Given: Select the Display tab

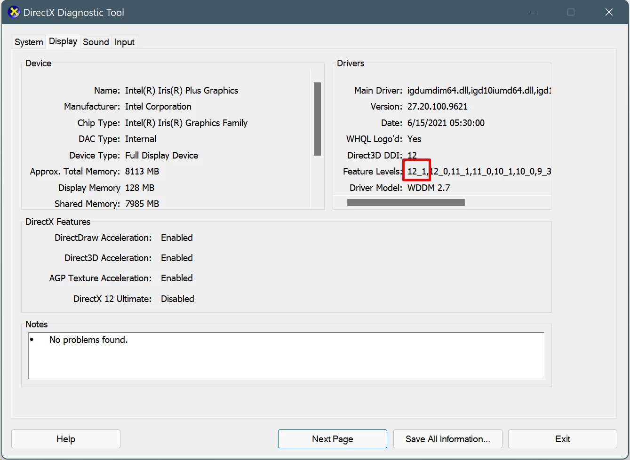Looking at the screenshot, I should click(x=63, y=41).
